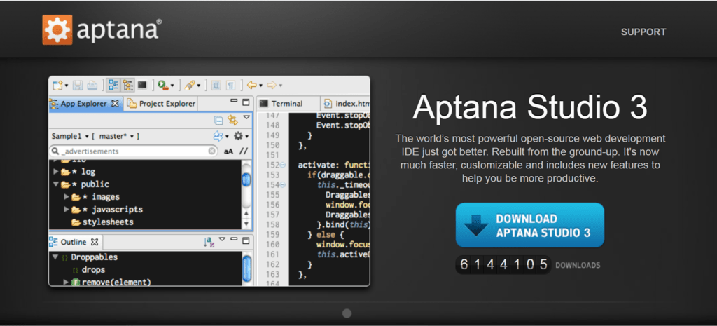Screen dimensions: 717x326
Task: Open the master* branch dropdown
Action: click(116, 137)
